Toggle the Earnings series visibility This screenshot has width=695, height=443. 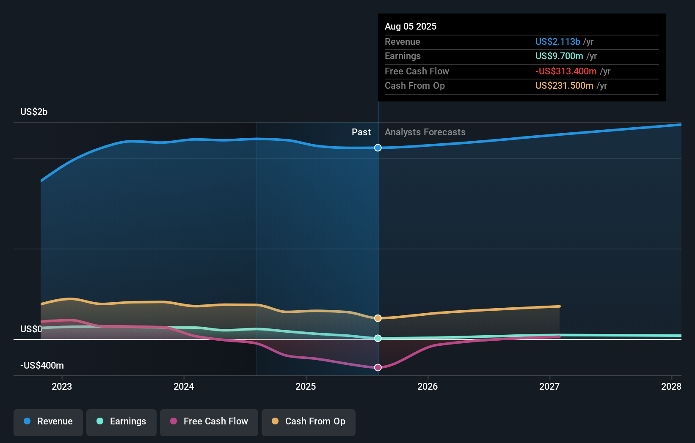pyautogui.click(x=121, y=422)
